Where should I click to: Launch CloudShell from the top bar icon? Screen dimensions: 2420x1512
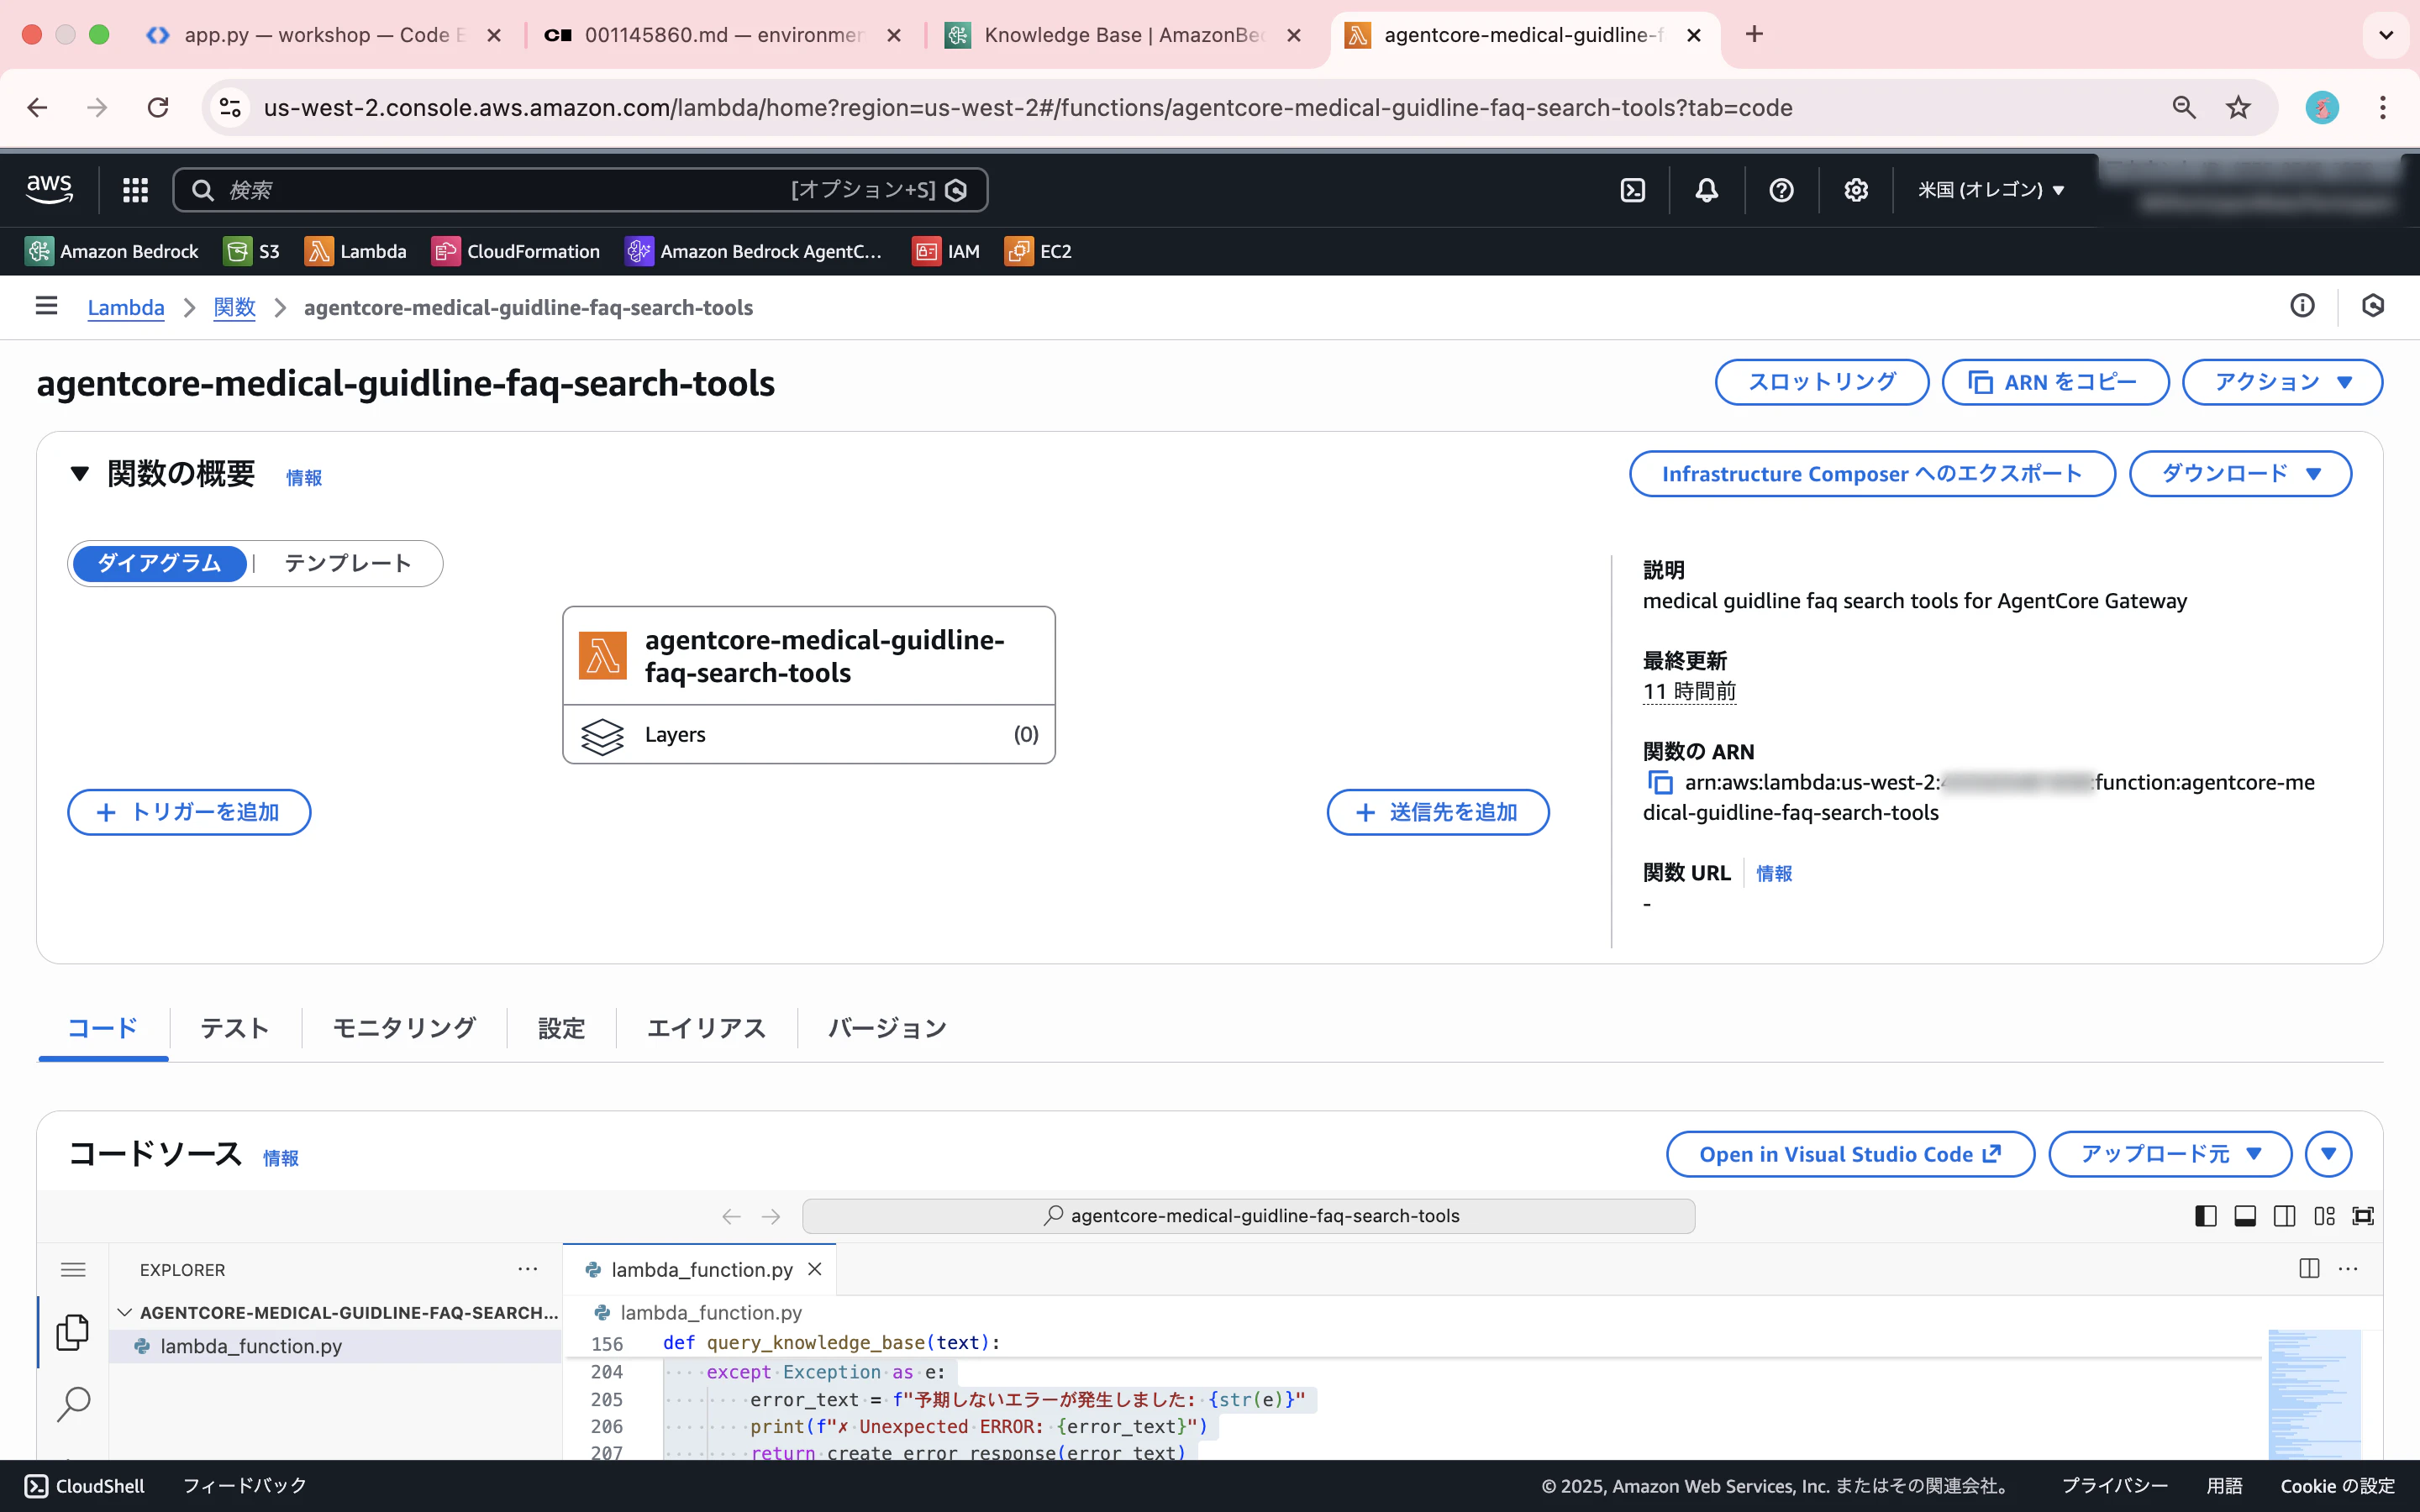(x=1632, y=190)
